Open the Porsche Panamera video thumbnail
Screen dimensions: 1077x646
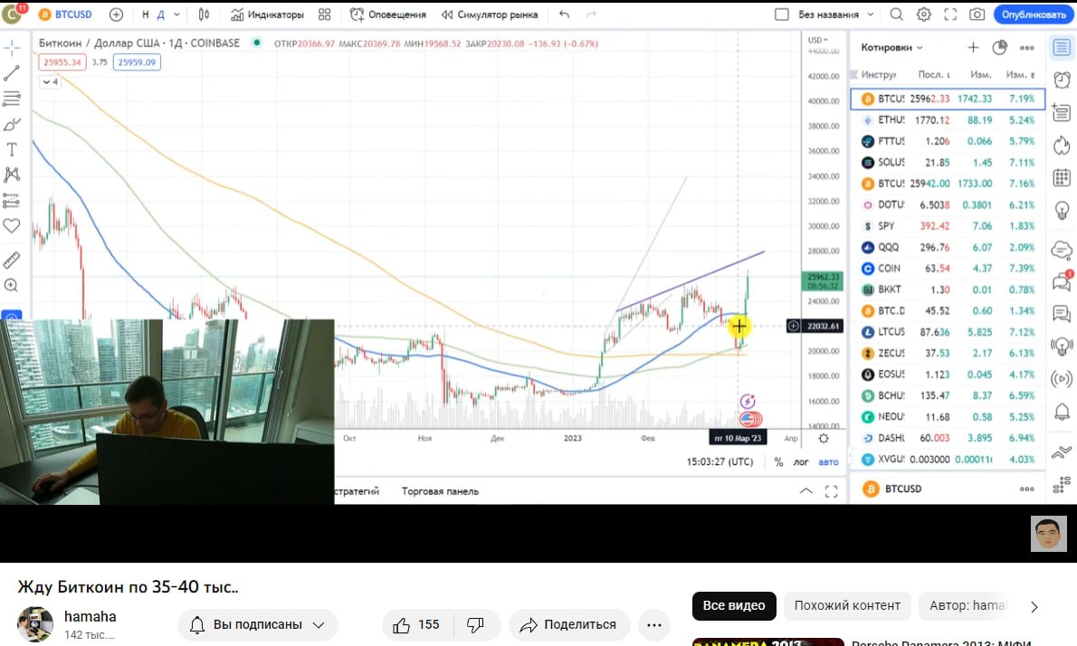[x=767, y=641]
